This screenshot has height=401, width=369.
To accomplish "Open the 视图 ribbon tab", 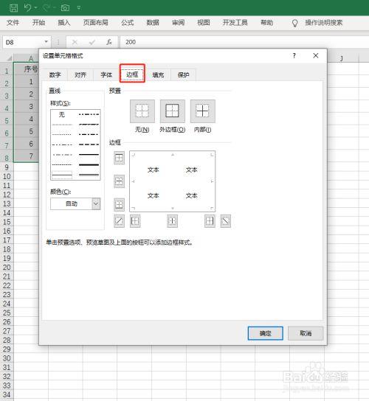I will coord(204,23).
